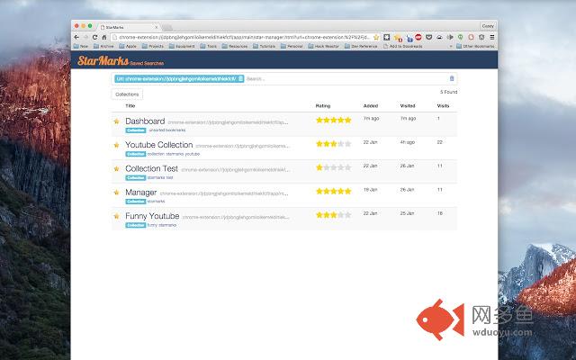Click into the Search field
The image size is (576, 360).
click(346, 78)
